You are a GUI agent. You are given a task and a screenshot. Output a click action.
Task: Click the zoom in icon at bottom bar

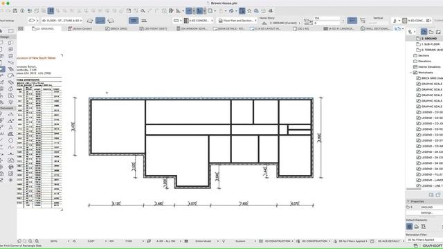pos(30,241)
